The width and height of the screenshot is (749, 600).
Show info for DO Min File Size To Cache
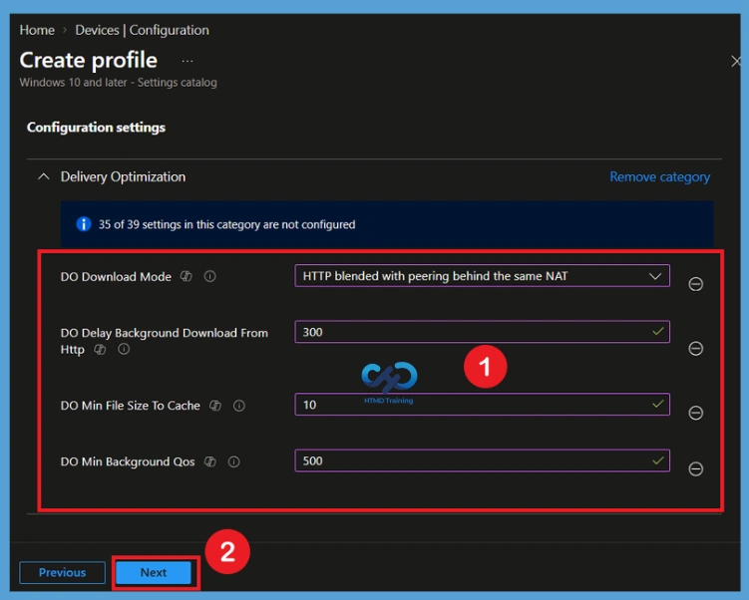click(x=238, y=406)
